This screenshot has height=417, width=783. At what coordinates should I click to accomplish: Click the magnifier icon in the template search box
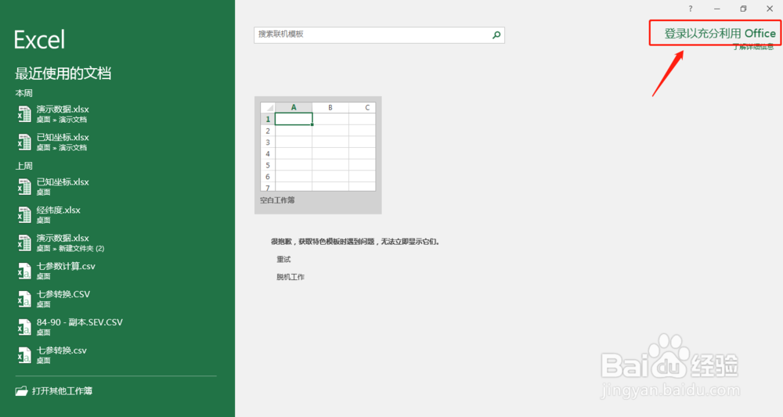click(496, 35)
